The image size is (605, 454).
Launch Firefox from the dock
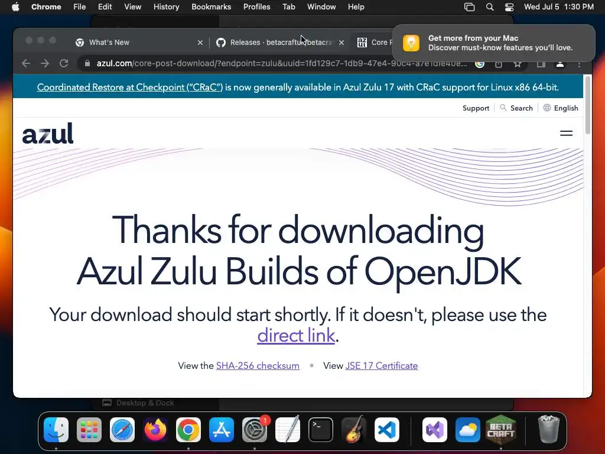point(155,430)
